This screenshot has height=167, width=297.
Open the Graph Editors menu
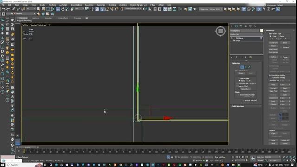76,5
